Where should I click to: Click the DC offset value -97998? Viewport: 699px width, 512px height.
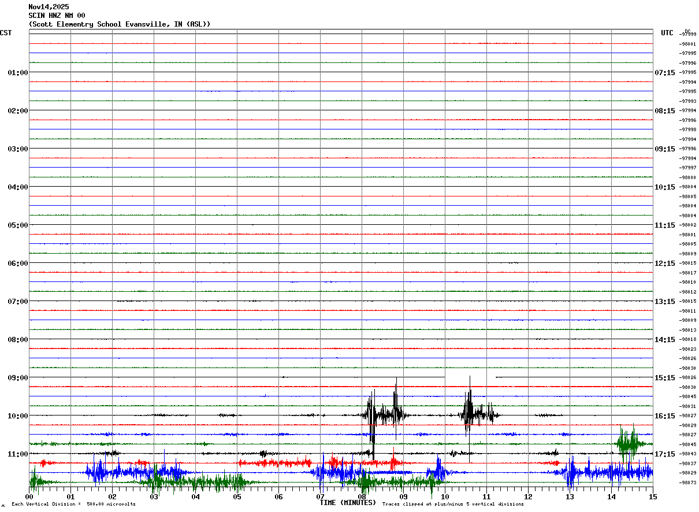tap(688, 129)
